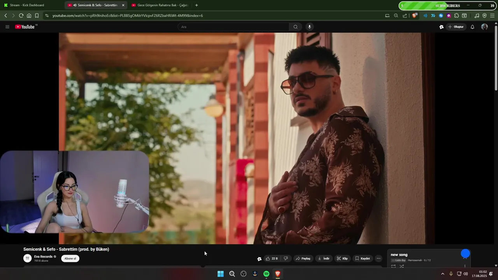Viewport: 498px width, 280px height.
Task: Open Brave VPN shield icon
Action: pyautogui.click(x=484, y=16)
